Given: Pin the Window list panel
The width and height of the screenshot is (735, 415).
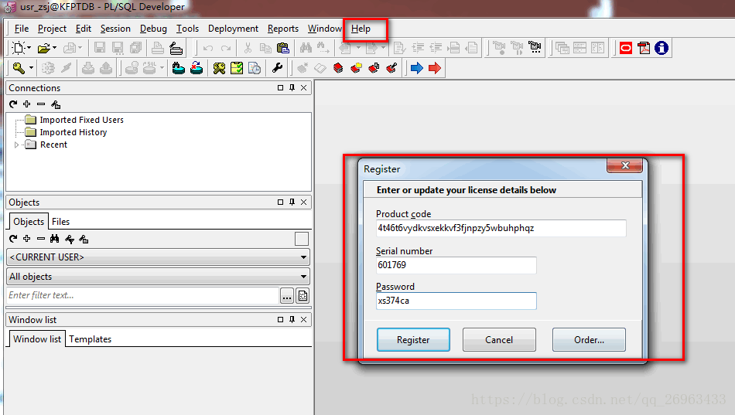Looking at the screenshot, I should [292, 319].
